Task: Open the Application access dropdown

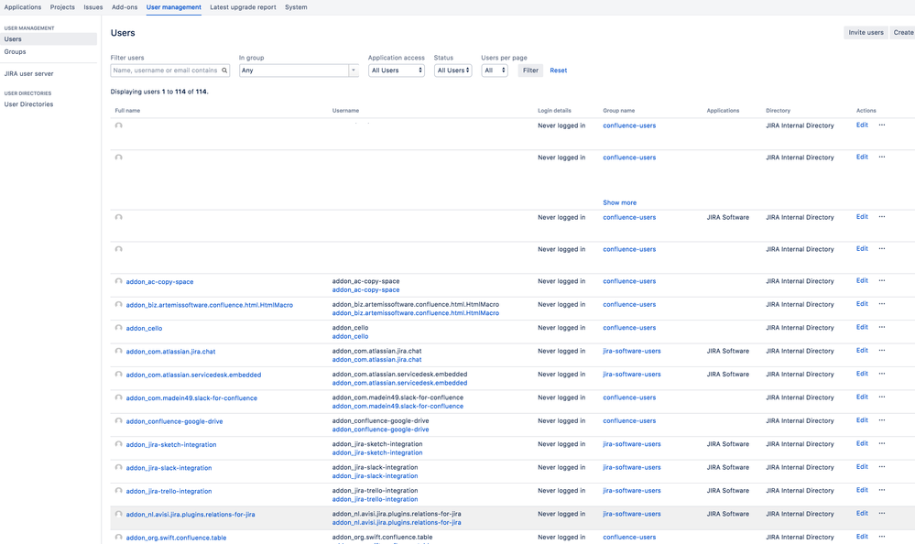Action: [396, 70]
